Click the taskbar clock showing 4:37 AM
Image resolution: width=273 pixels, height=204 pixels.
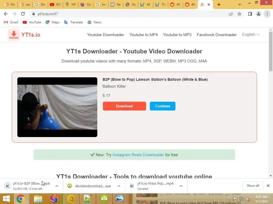coord(261,199)
